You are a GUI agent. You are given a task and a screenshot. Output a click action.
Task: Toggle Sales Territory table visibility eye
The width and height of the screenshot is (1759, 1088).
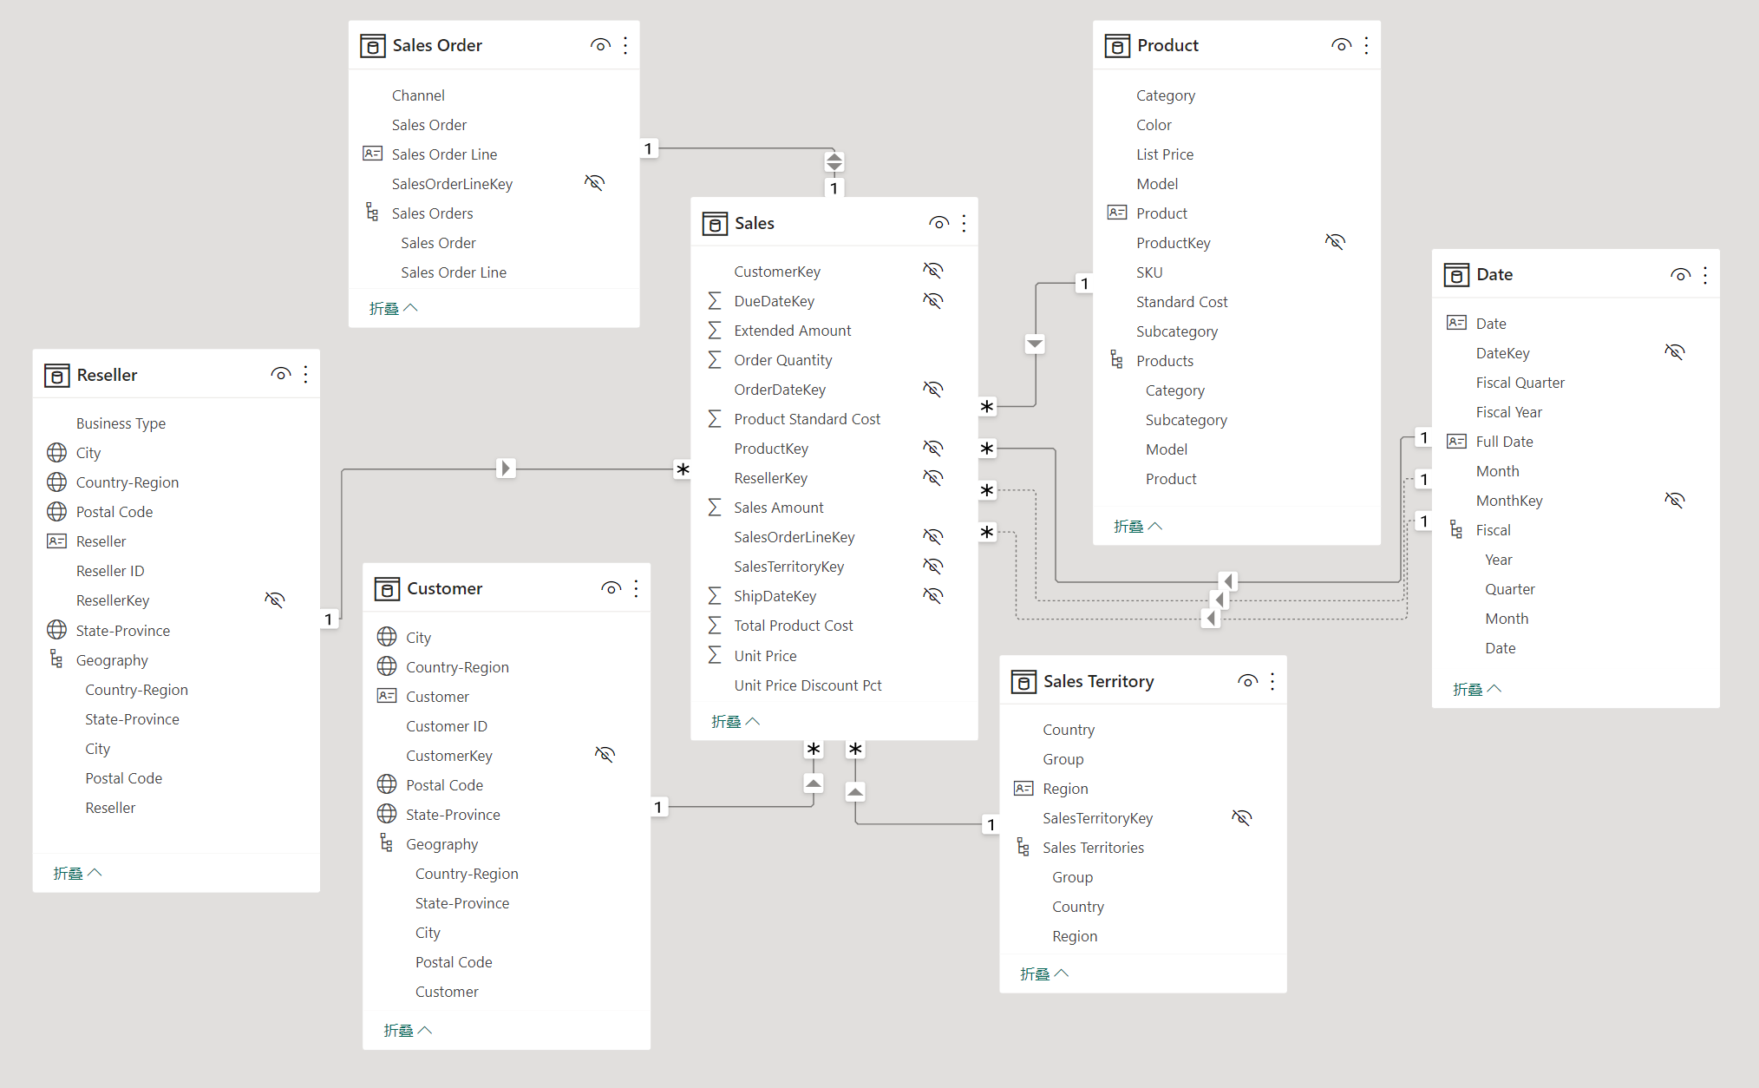[x=1247, y=681]
